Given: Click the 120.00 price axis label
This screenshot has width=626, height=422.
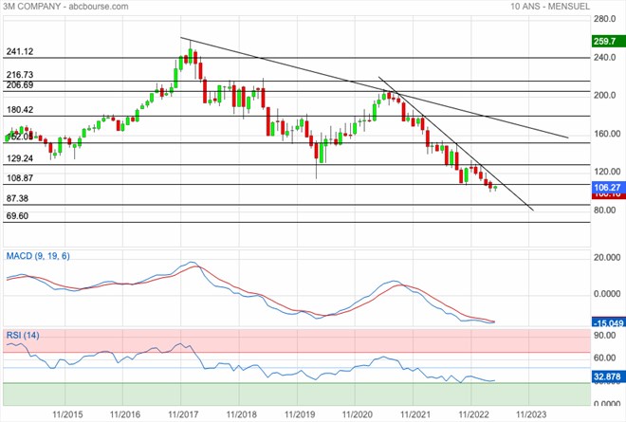Looking at the screenshot, I should point(607,172).
